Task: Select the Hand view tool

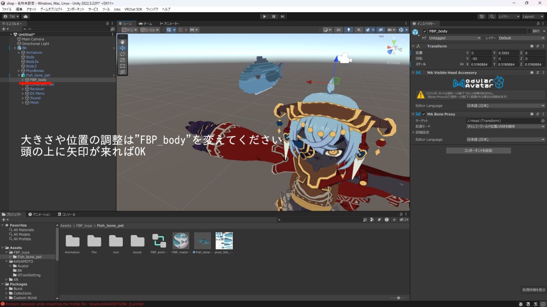Action: pyautogui.click(x=122, y=42)
